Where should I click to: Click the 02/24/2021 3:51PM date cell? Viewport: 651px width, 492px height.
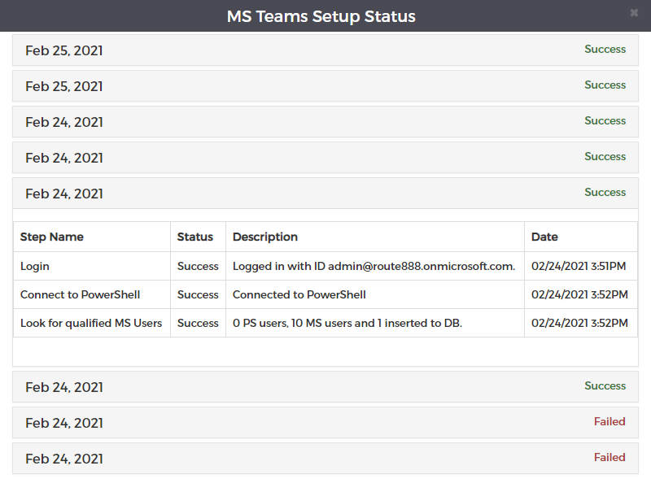coord(579,266)
